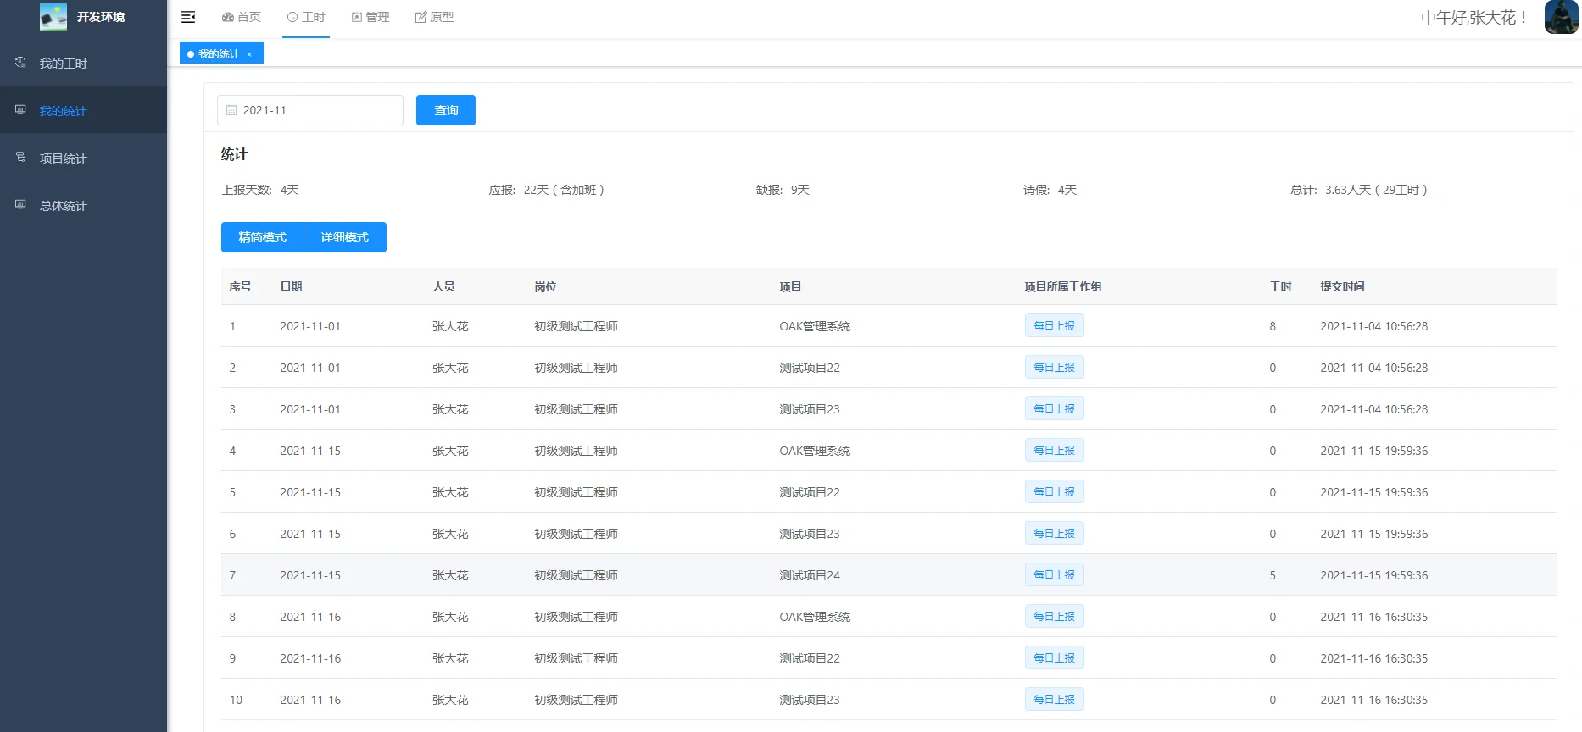The height and width of the screenshot is (732, 1582).
Task: Click the 总体统计 sidebar icon
Action: coord(20,205)
